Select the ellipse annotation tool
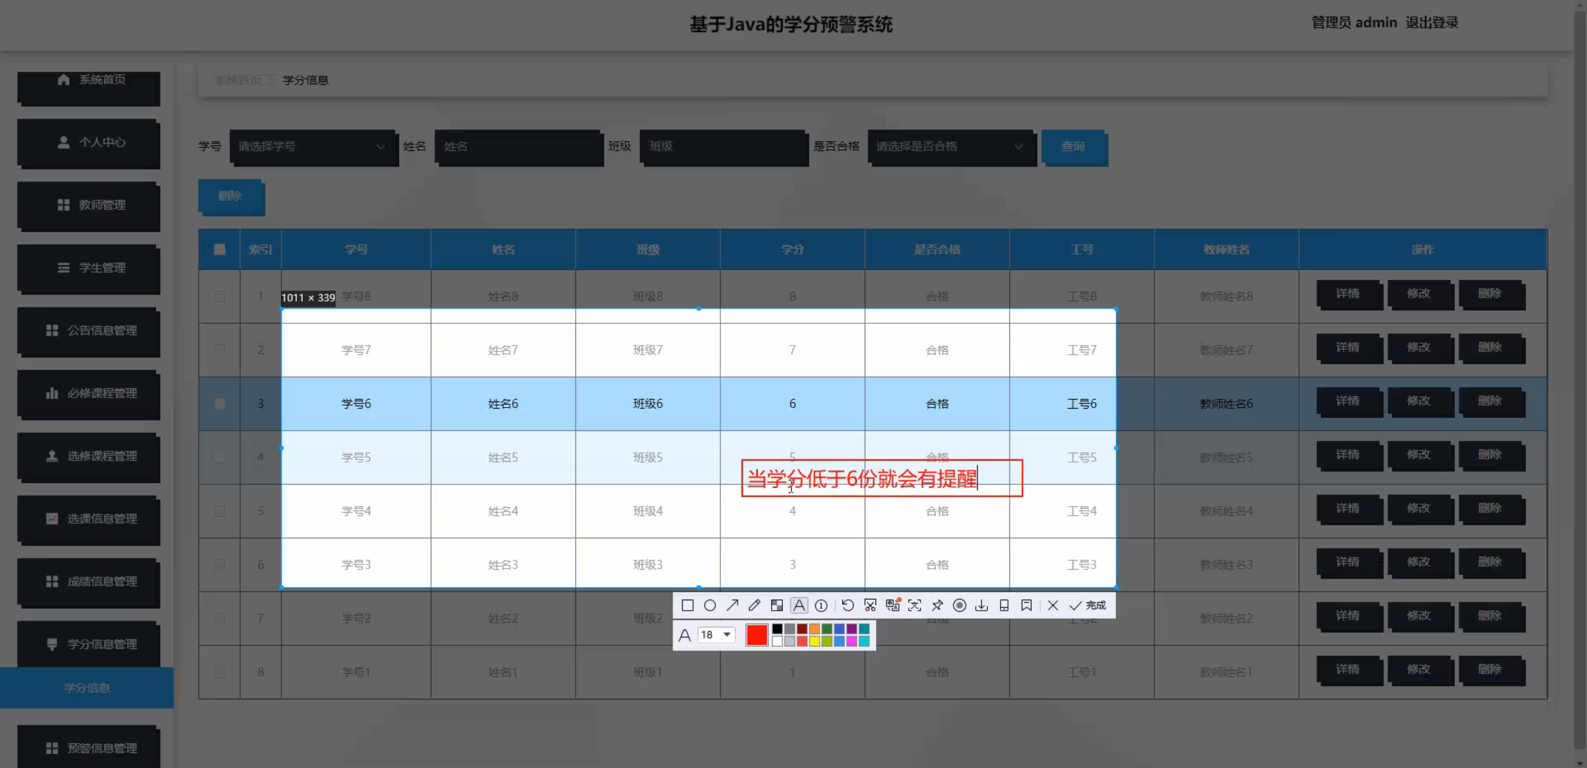The height and width of the screenshot is (768, 1587). 710,605
